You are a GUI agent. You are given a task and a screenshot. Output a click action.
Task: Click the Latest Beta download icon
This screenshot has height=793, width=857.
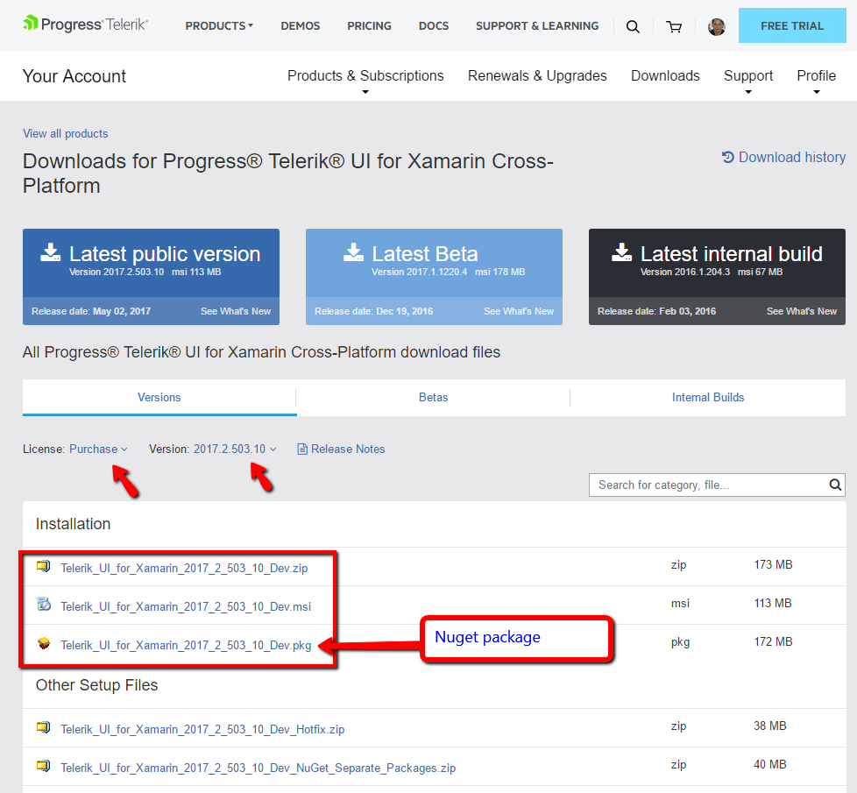(x=354, y=252)
